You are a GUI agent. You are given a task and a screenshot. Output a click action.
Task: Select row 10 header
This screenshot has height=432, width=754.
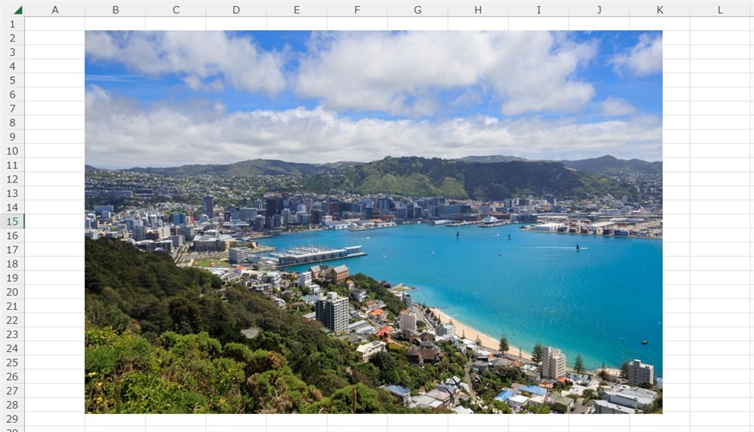[x=12, y=151]
